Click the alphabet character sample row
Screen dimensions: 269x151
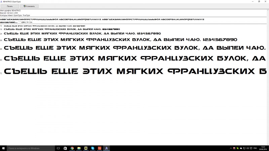point(102,19)
